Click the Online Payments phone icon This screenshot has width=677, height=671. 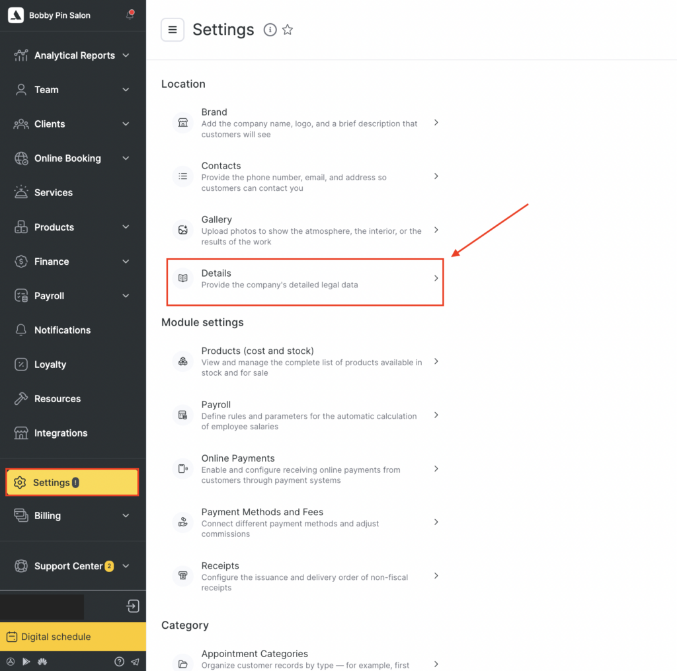coord(183,469)
